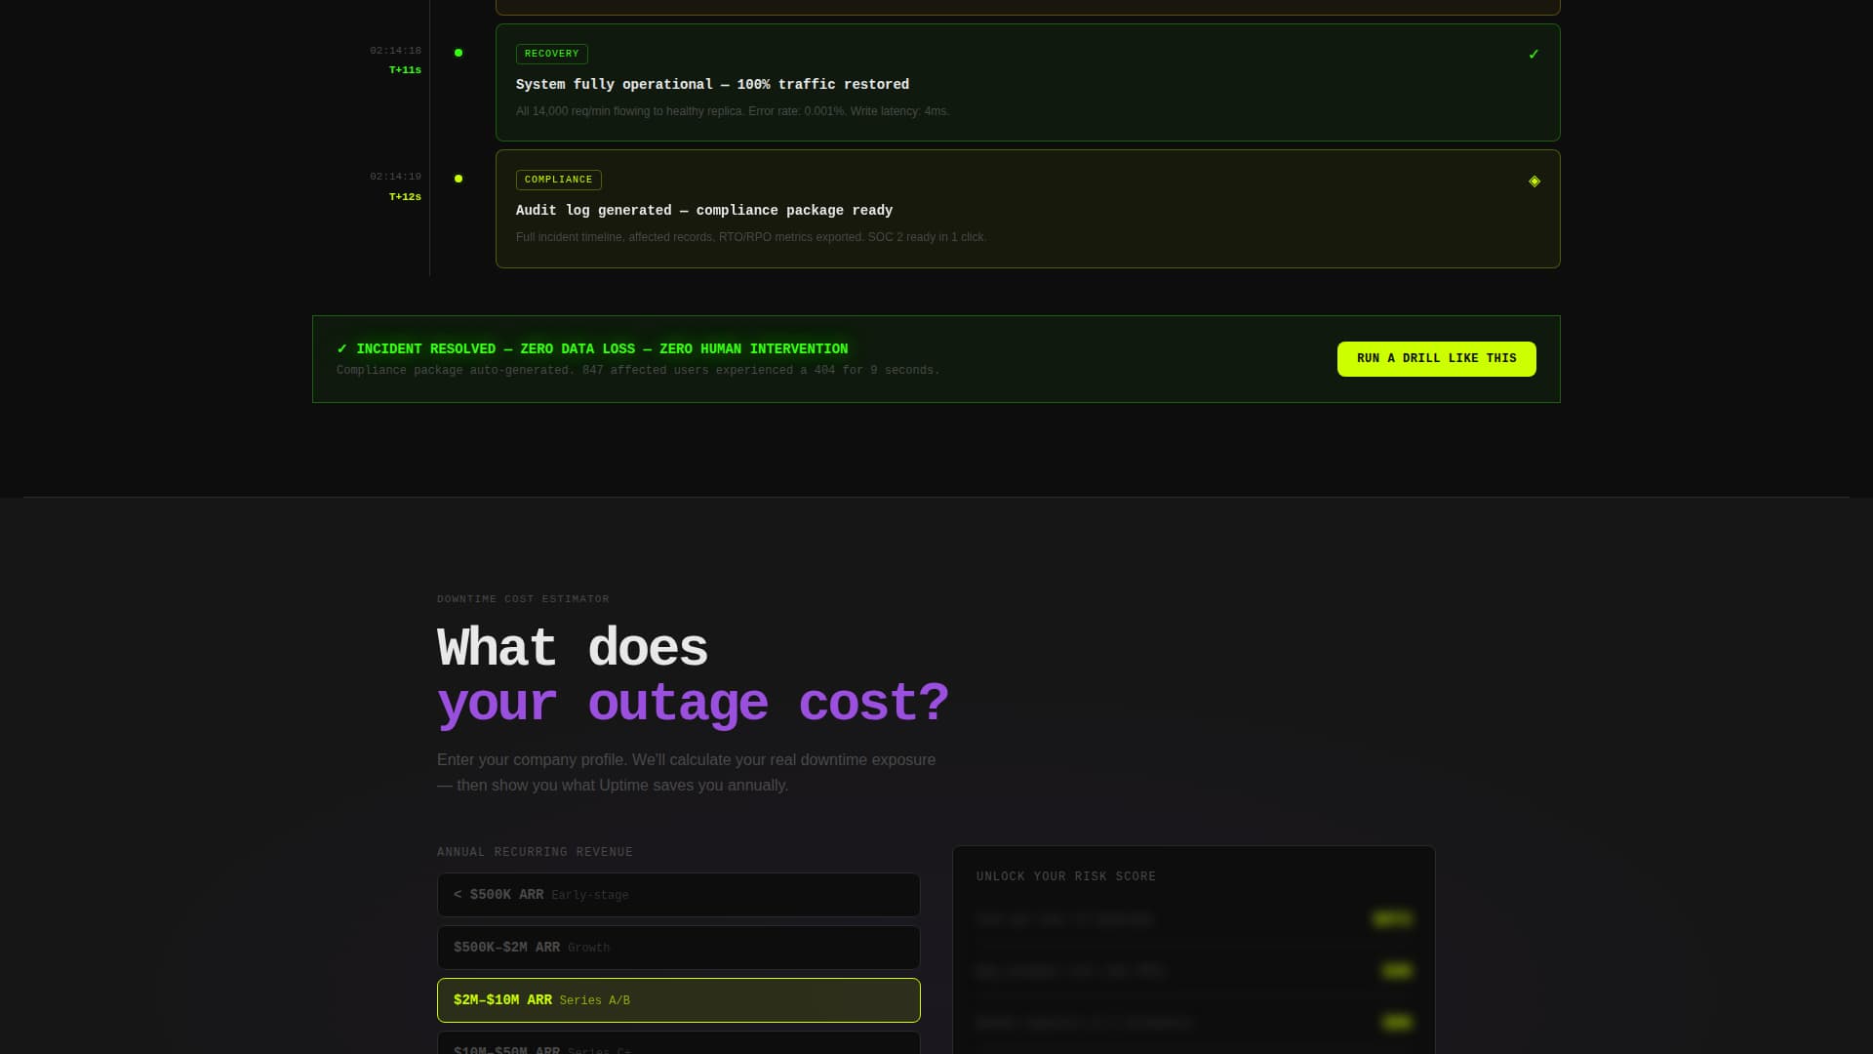Click the COMPLIANCE tag badge

coord(559,180)
